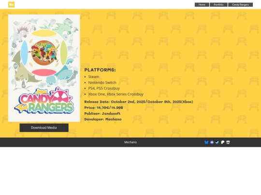Open the Discord icon in footer
Image resolution: width=261 pixels, height=195 pixels.
(x=212, y=142)
